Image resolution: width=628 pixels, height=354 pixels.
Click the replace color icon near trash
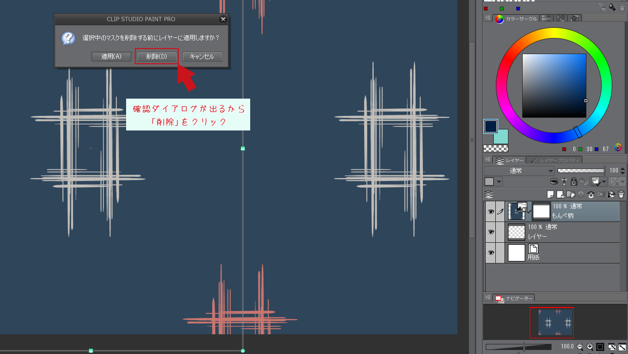click(603, 7)
